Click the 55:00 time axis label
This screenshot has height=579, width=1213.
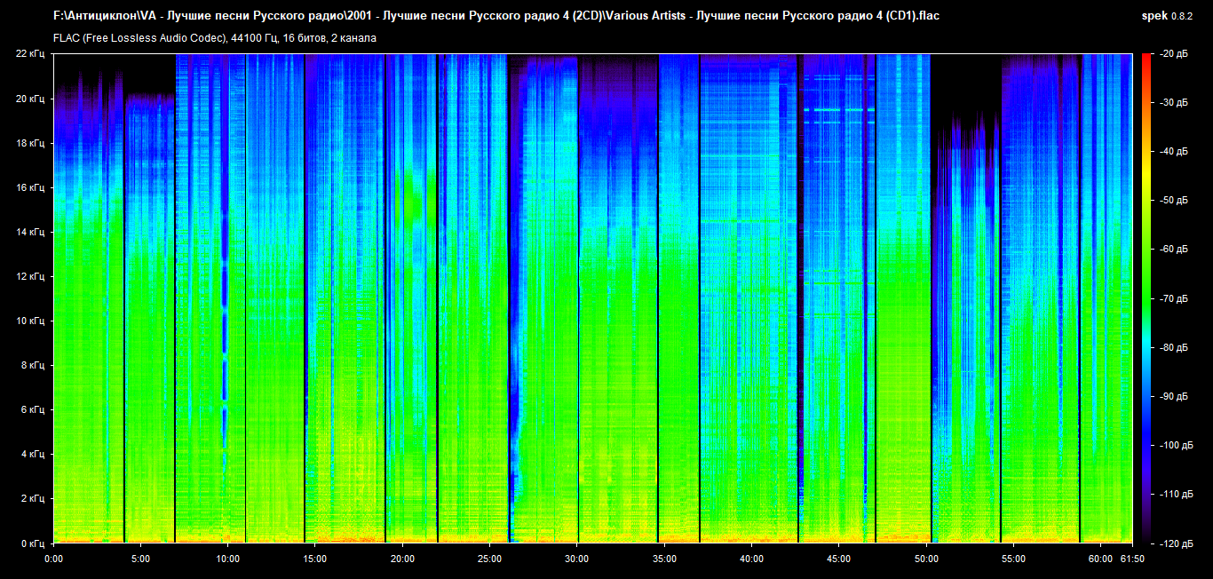(x=1013, y=559)
